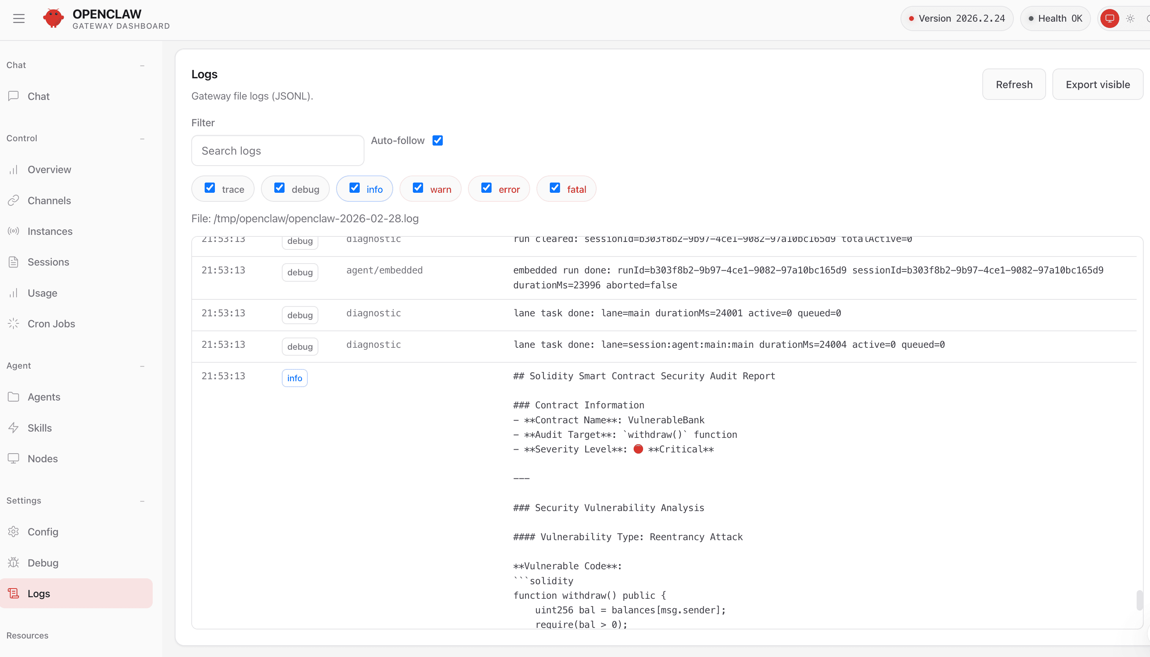This screenshot has width=1150, height=657.
Task: Click the log viewer vertical scrollbar thumb
Action: click(x=1139, y=600)
